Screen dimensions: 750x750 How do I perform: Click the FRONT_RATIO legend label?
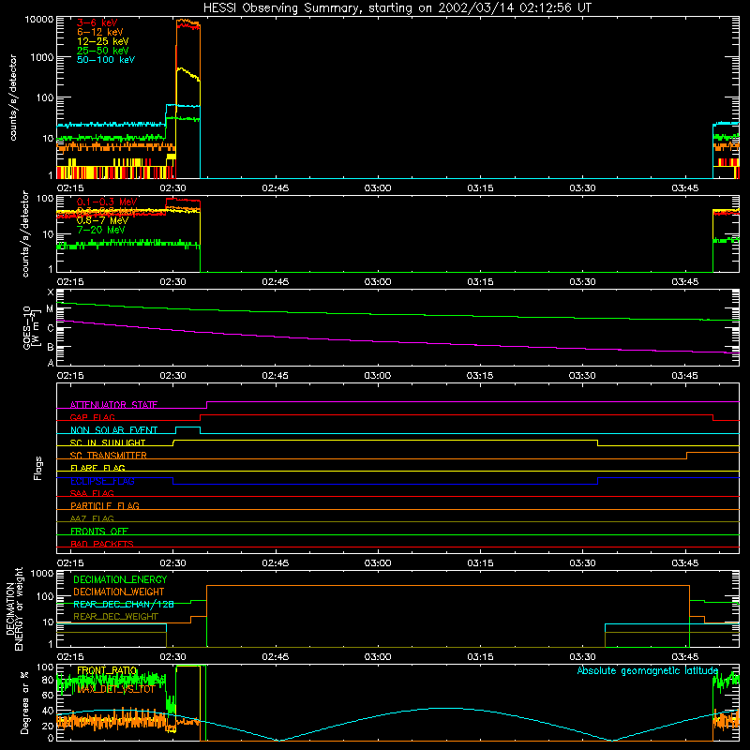107,670
